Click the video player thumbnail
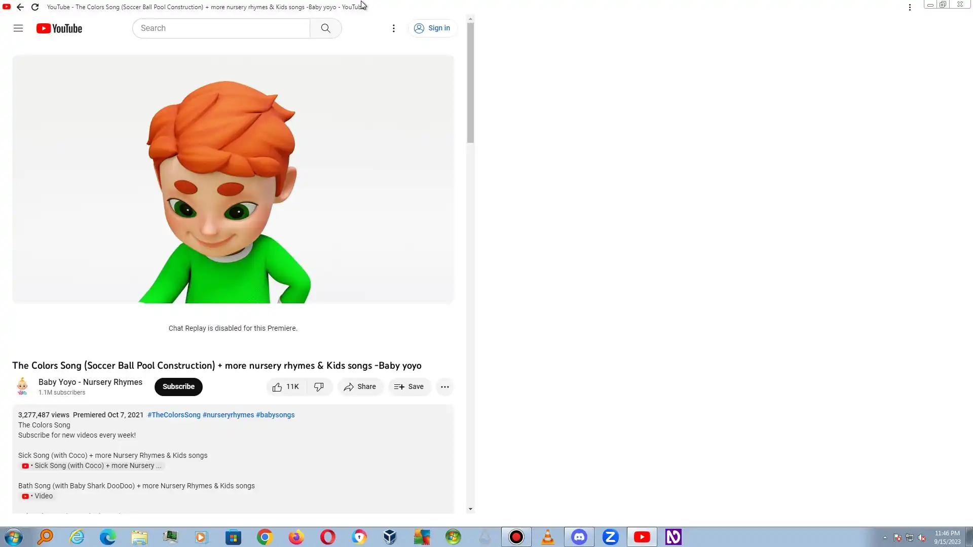The height and width of the screenshot is (547, 973). pos(233,179)
